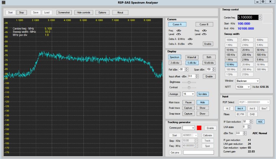Click the Get pins button
Viewport: 276px width, 159px height.
coord(175,153)
